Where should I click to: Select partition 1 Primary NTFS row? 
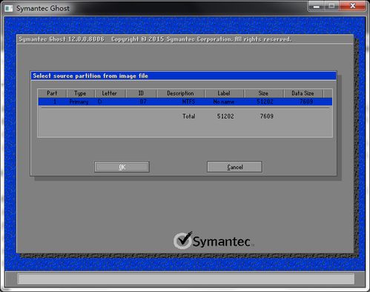[185, 102]
